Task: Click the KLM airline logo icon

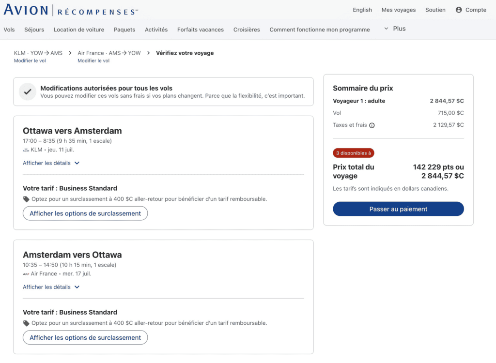Action: [x=26, y=150]
